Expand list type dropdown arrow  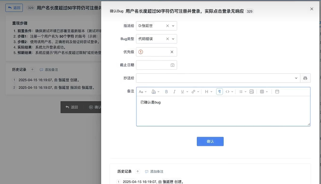pos(245,92)
